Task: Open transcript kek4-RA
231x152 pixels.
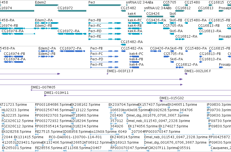Action: [x=135, y=34]
